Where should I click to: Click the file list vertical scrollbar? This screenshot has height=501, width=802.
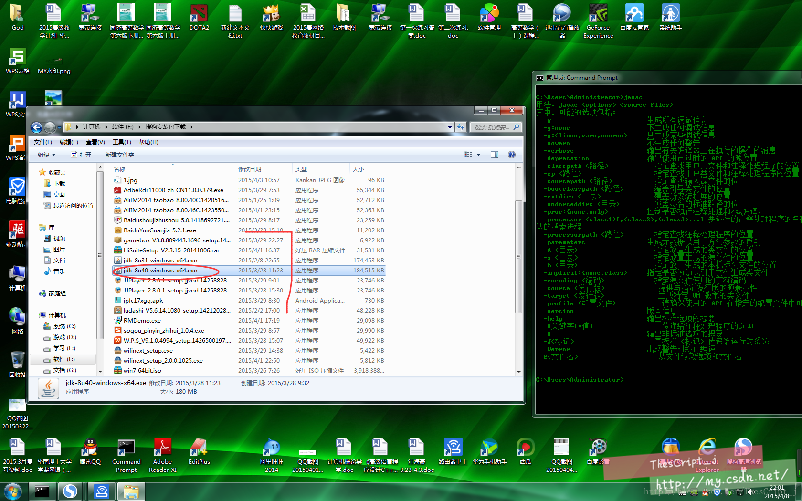[519, 257]
